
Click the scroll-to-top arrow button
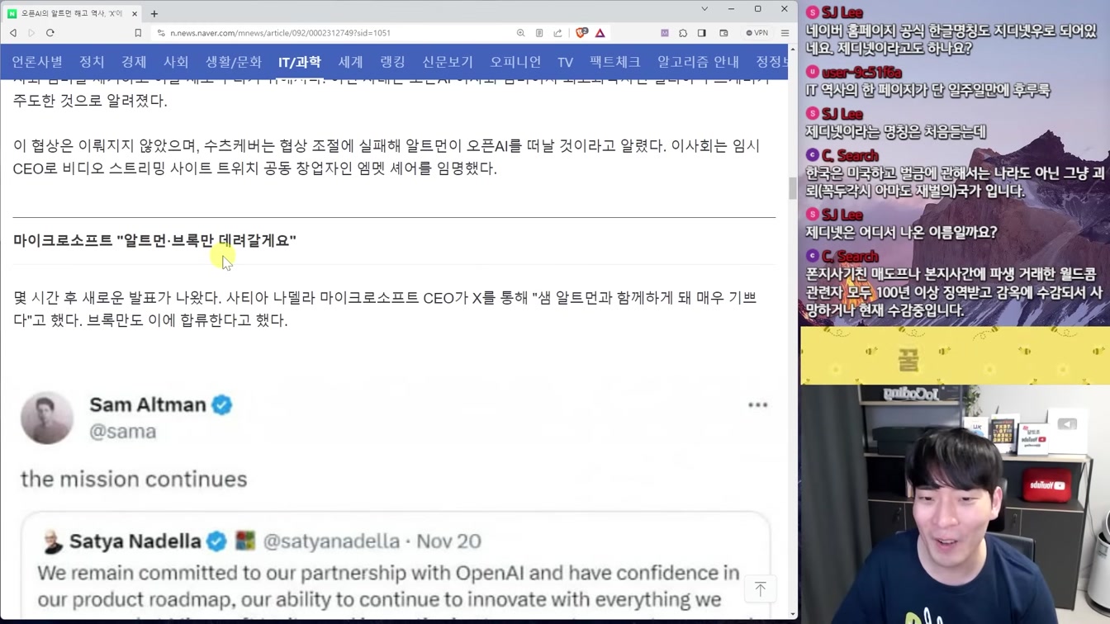(x=760, y=589)
